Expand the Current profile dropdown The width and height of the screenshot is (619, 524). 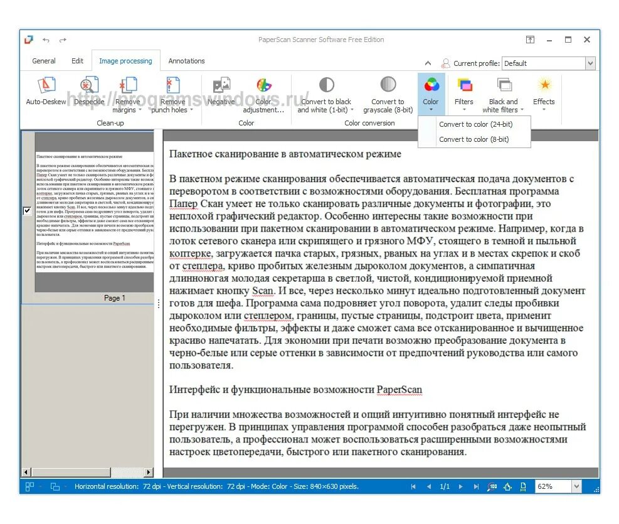(590, 63)
